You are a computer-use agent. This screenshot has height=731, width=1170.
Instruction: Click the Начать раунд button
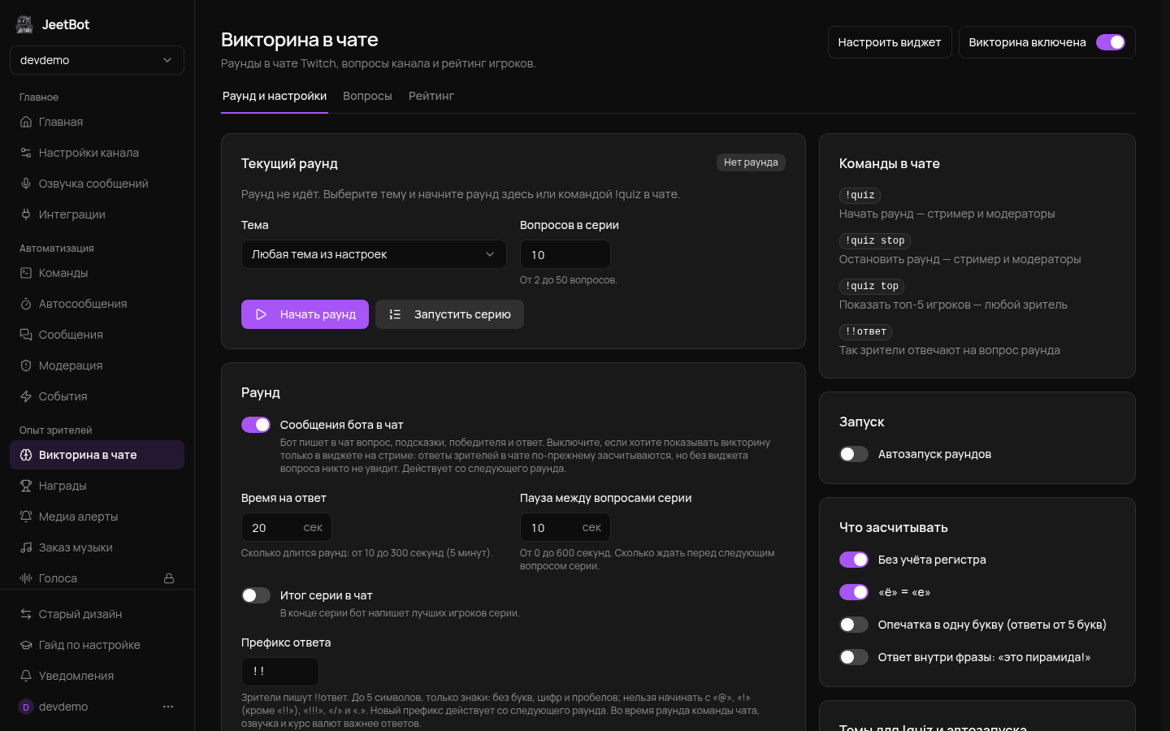point(305,314)
